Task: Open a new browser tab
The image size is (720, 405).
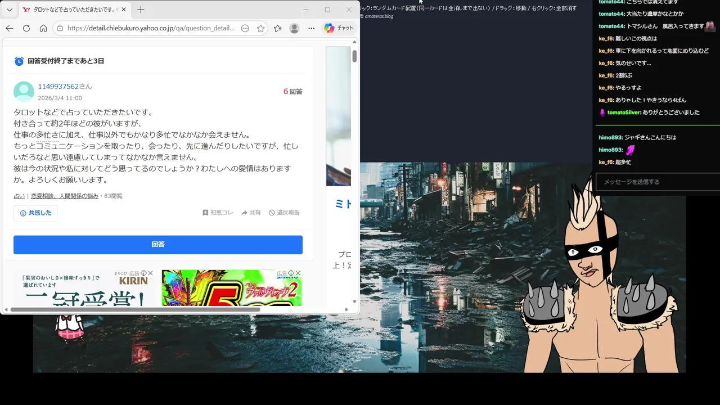Action: [141, 10]
